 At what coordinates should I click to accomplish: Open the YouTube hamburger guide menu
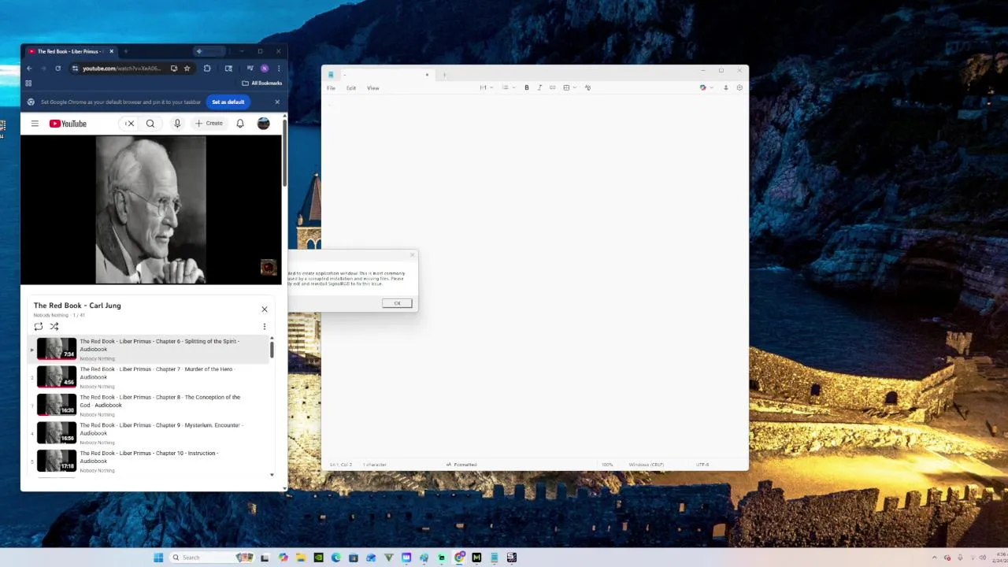pos(35,124)
